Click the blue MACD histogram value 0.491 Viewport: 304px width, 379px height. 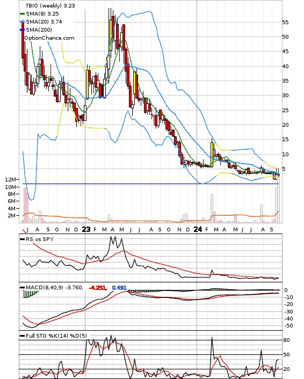(x=119, y=288)
